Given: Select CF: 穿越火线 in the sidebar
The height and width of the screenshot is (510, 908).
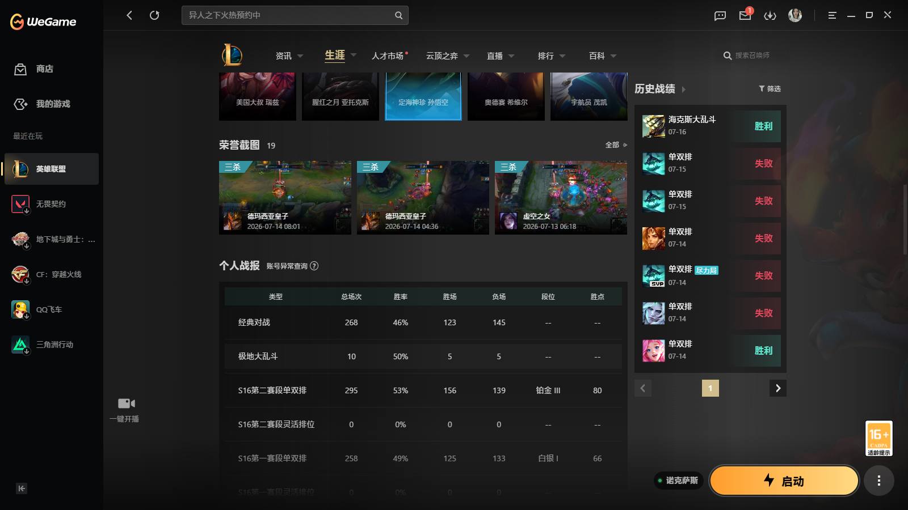Looking at the screenshot, I should [52, 274].
